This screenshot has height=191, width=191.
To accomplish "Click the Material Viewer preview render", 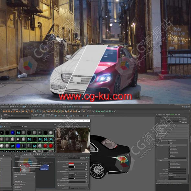I will point(73,140).
